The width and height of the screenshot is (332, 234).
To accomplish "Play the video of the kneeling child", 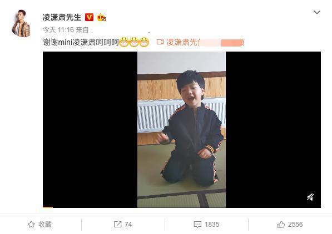I will 182,129.
